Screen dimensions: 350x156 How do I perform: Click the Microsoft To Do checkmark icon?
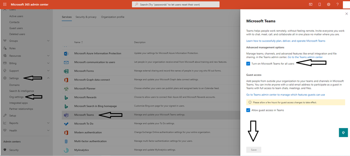click(x=66, y=124)
